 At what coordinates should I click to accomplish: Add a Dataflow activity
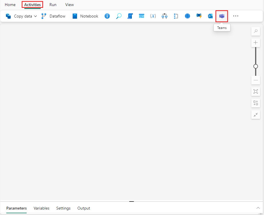click(53, 16)
